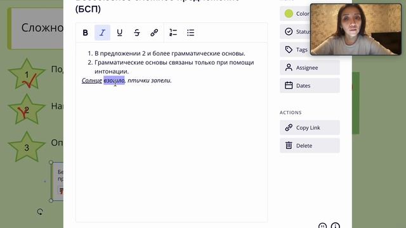This screenshot has height=228, width=406.
Task: Create a numbered list
Action: (173, 32)
